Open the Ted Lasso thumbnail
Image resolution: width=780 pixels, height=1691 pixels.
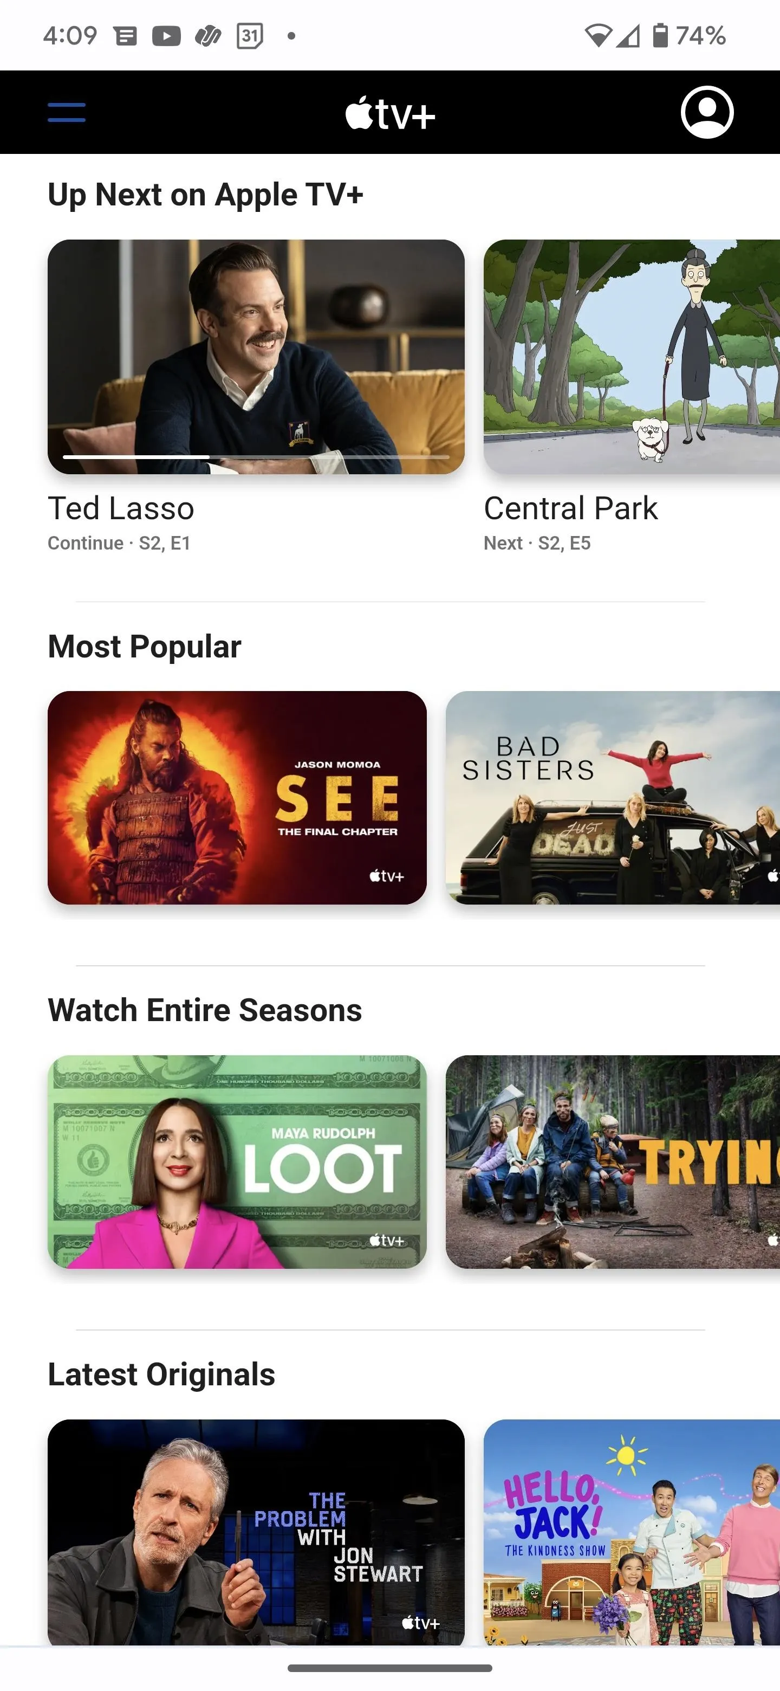click(x=256, y=357)
